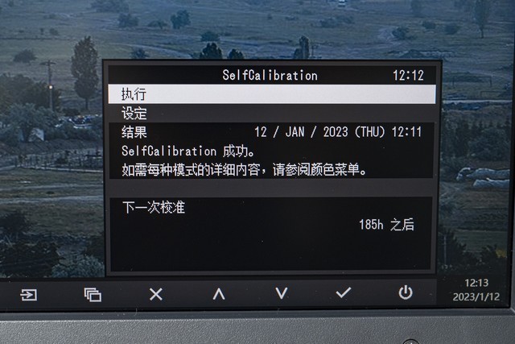515x344 pixels.
Task: Open the taskbar clock showing 12:13
Action: [x=476, y=283]
